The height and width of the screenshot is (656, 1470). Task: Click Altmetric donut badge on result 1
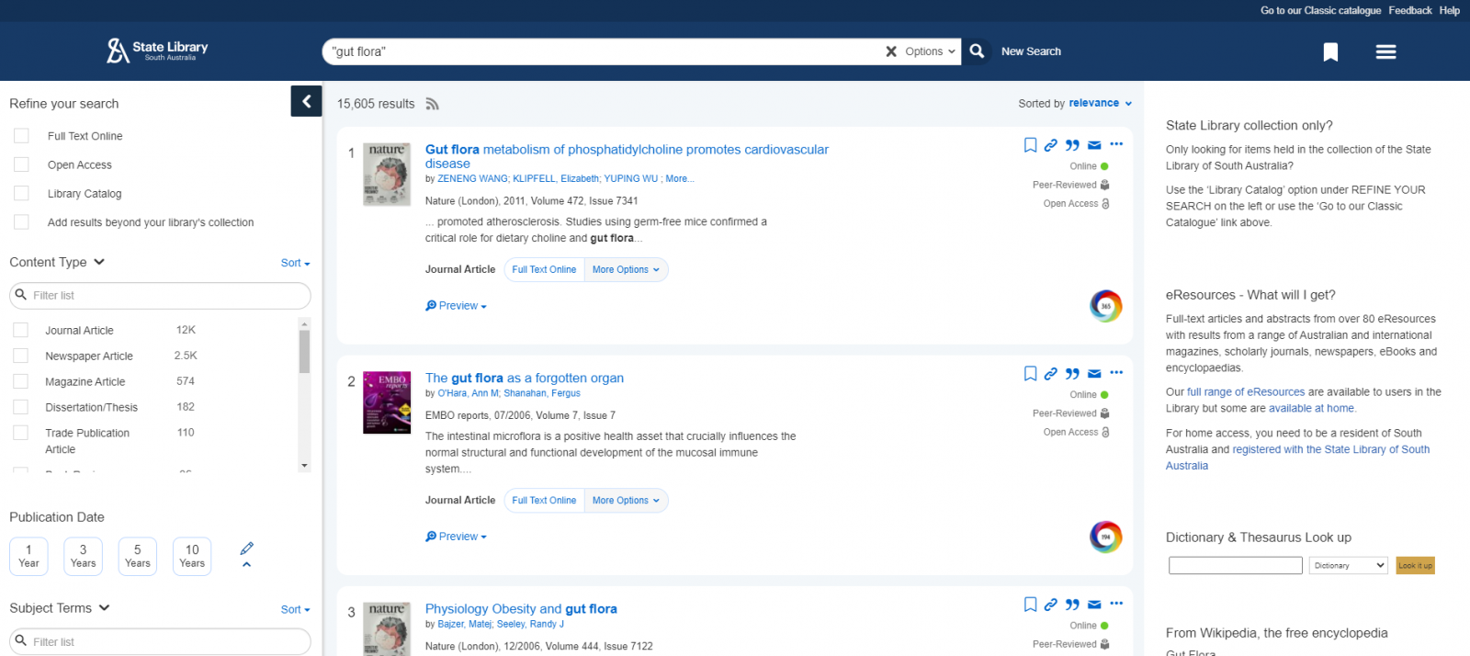[1106, 306]
